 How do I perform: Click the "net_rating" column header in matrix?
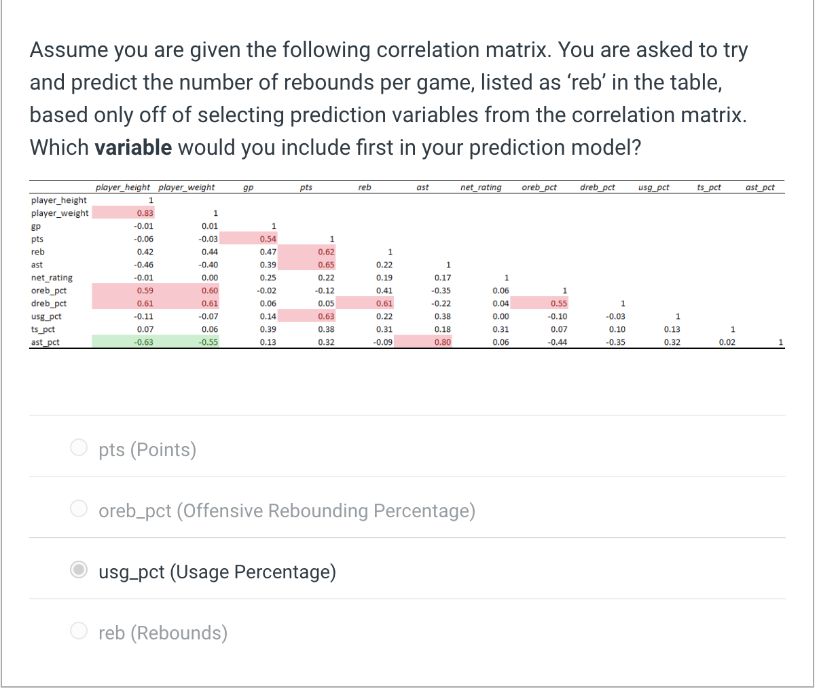click(481, 187)
